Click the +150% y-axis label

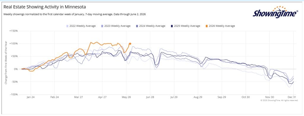coord(14,31)
